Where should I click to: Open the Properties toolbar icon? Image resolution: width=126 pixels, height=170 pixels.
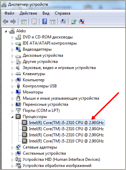point(34,21)
